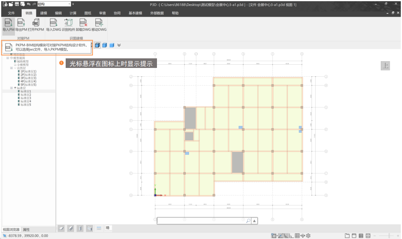Collapse the 标准层 tree node
The height and width of the screenshot is (239, 402).
tap(11, 88)
